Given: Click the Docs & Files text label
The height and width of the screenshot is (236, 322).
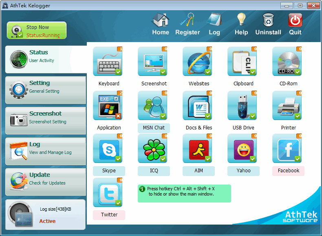Looking at the screenshot, I should pyautogui.click(x=199, y=128).
